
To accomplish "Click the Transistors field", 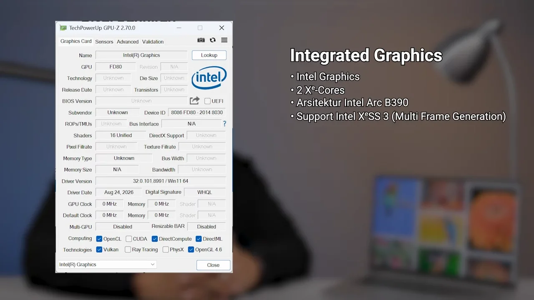I will point(174,90).
